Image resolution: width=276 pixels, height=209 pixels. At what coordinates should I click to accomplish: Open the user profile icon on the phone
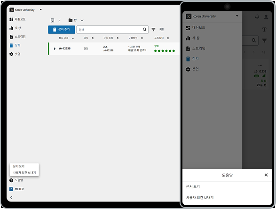pyautogui.click(x=266, y=17)
